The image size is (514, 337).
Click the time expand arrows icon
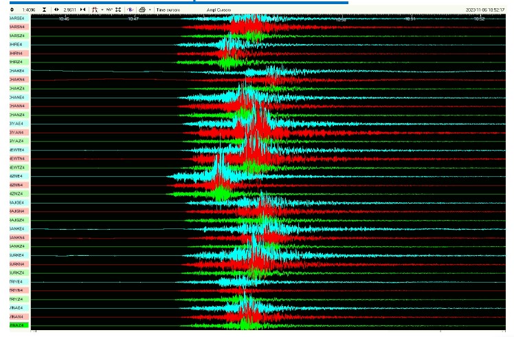tap(56, 10)
